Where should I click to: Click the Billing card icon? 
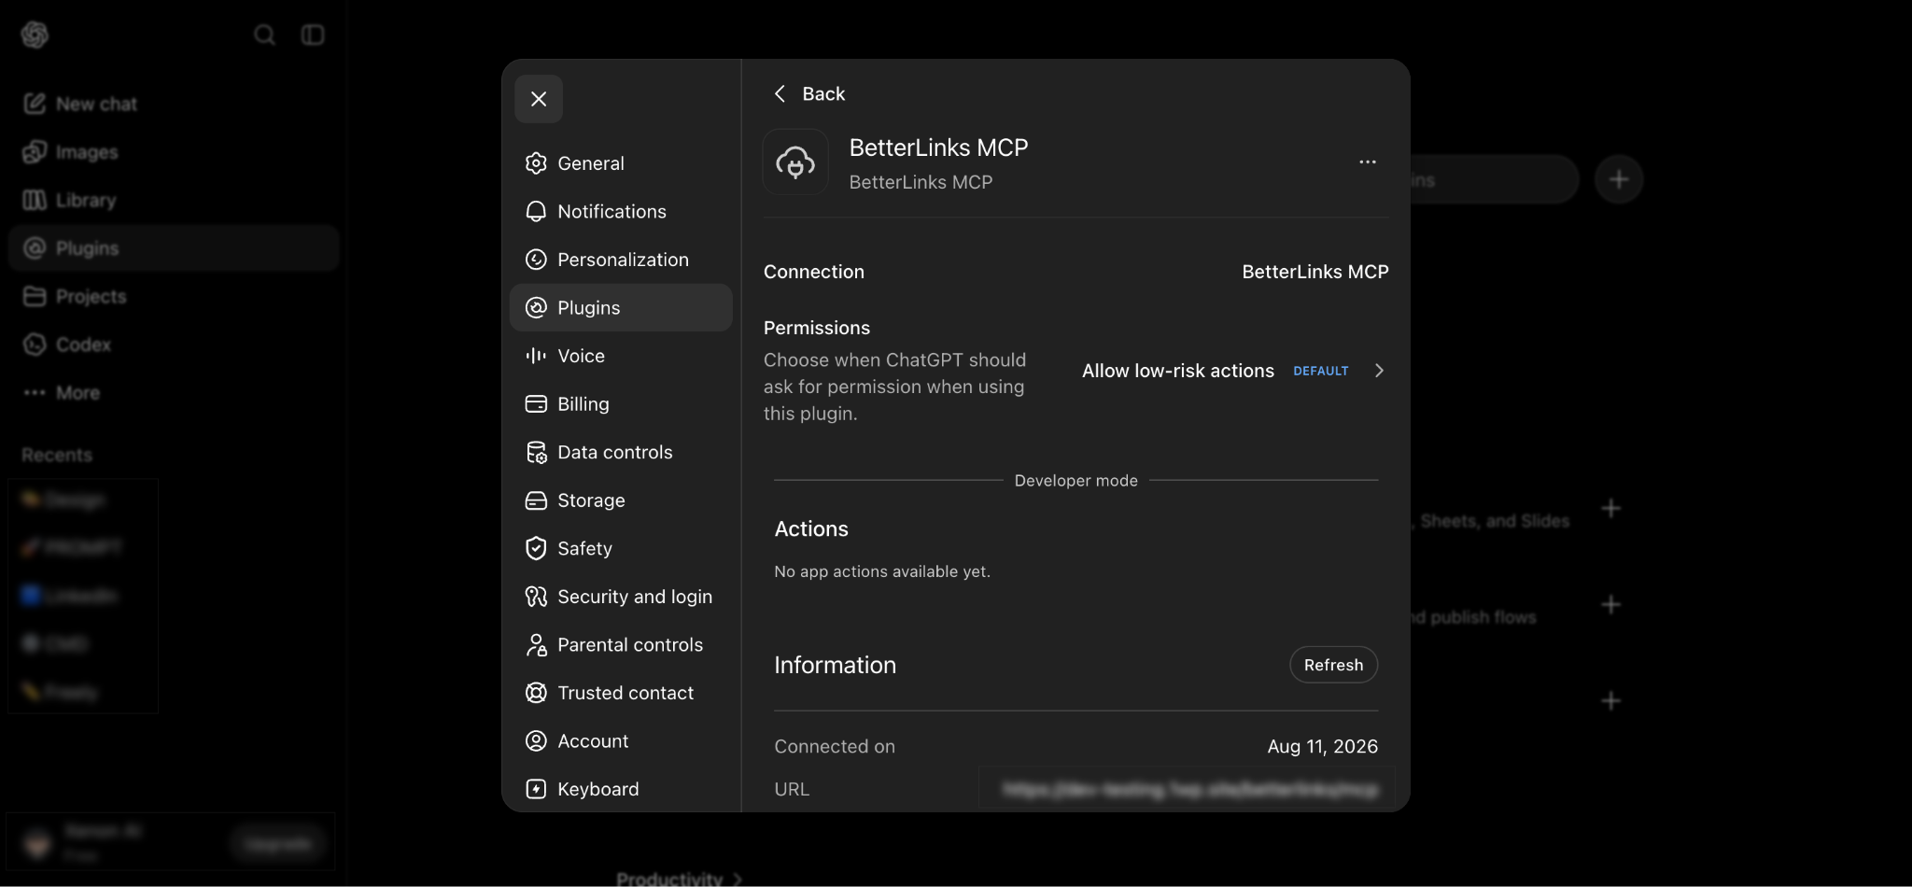coord(536,404)
